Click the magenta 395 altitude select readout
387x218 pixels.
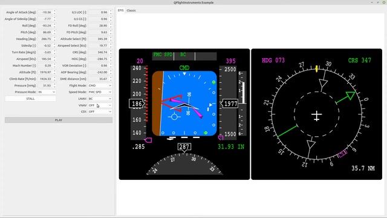(x=231, y=61)
